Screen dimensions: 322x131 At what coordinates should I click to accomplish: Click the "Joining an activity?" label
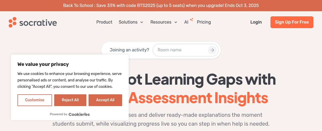[x=129, y=50]
